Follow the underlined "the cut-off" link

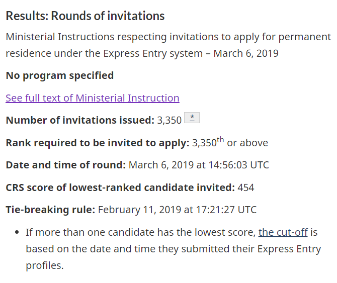coord(283,233)
